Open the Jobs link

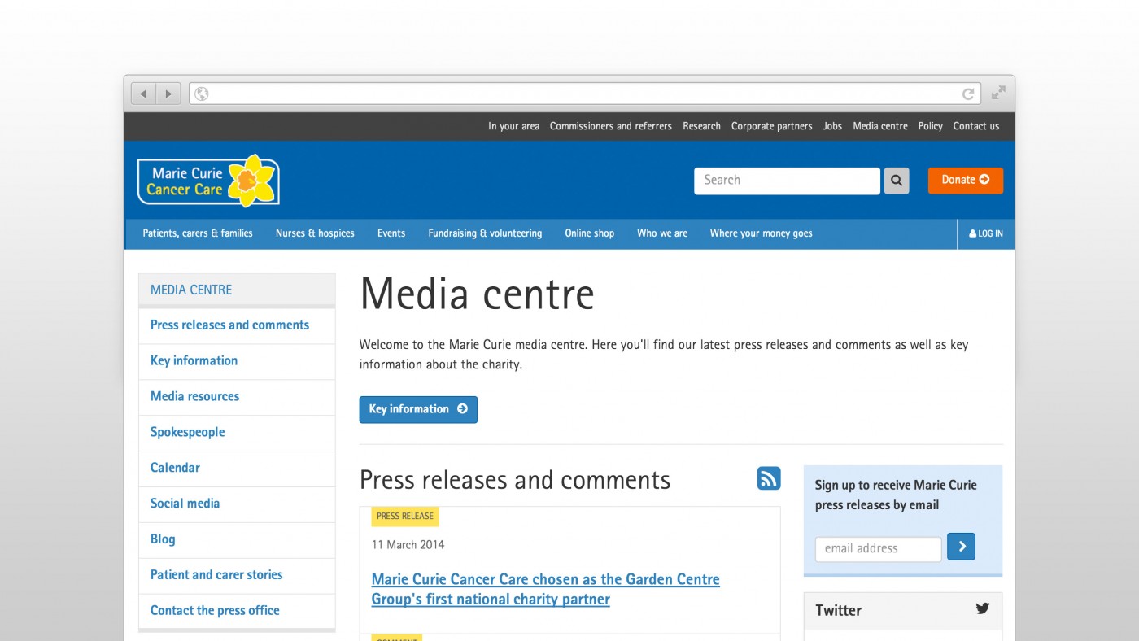coord(832,126)
